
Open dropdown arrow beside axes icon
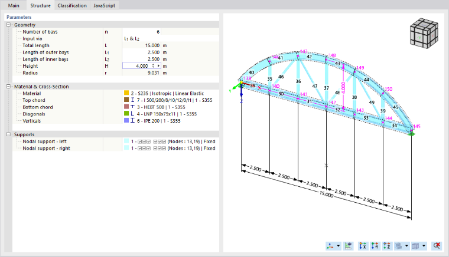tap(338, 246)
